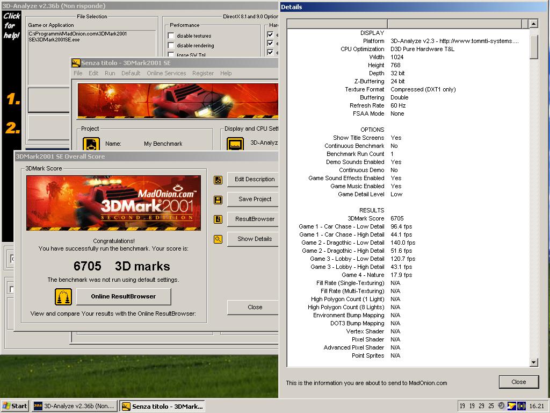Open the Help menu in 3DMark2001 SE
Screen dimensions: 550x413
point(226,73)
